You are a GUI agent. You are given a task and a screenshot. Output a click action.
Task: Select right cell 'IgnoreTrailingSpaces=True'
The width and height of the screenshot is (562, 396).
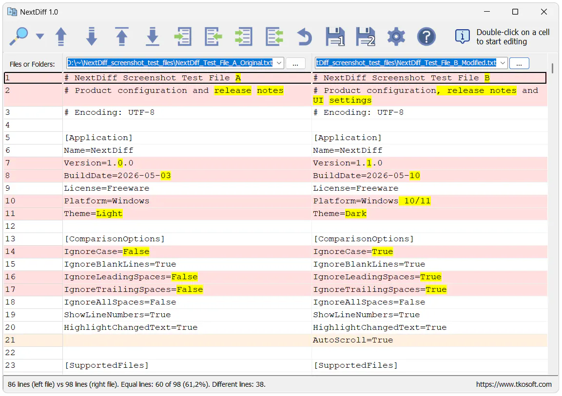(429, 289)
